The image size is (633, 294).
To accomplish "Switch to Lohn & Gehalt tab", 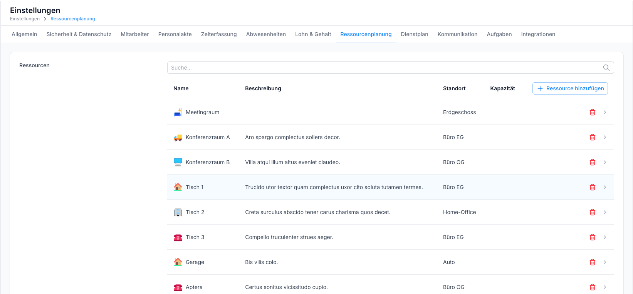I will [313, 34].
